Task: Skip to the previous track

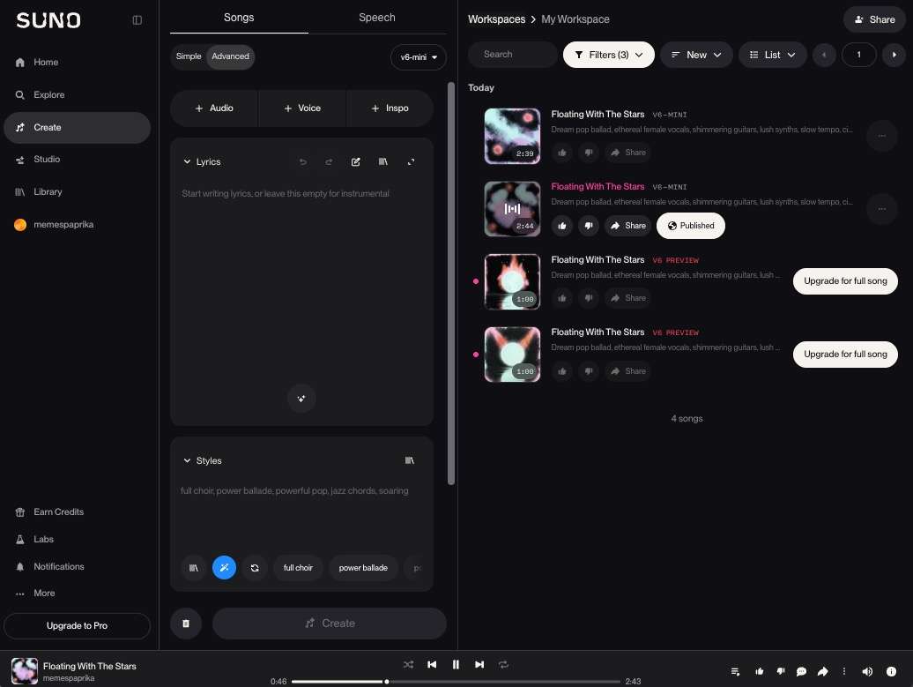Action: pos(432,665)
